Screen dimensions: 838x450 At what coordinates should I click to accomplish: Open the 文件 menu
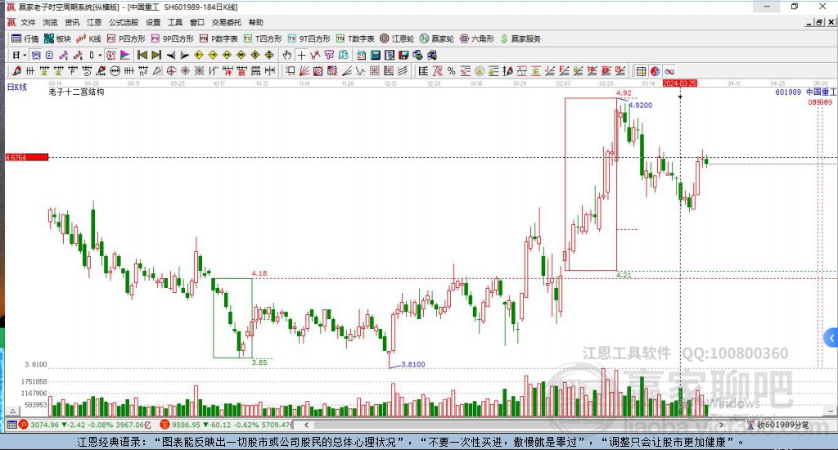28,22
